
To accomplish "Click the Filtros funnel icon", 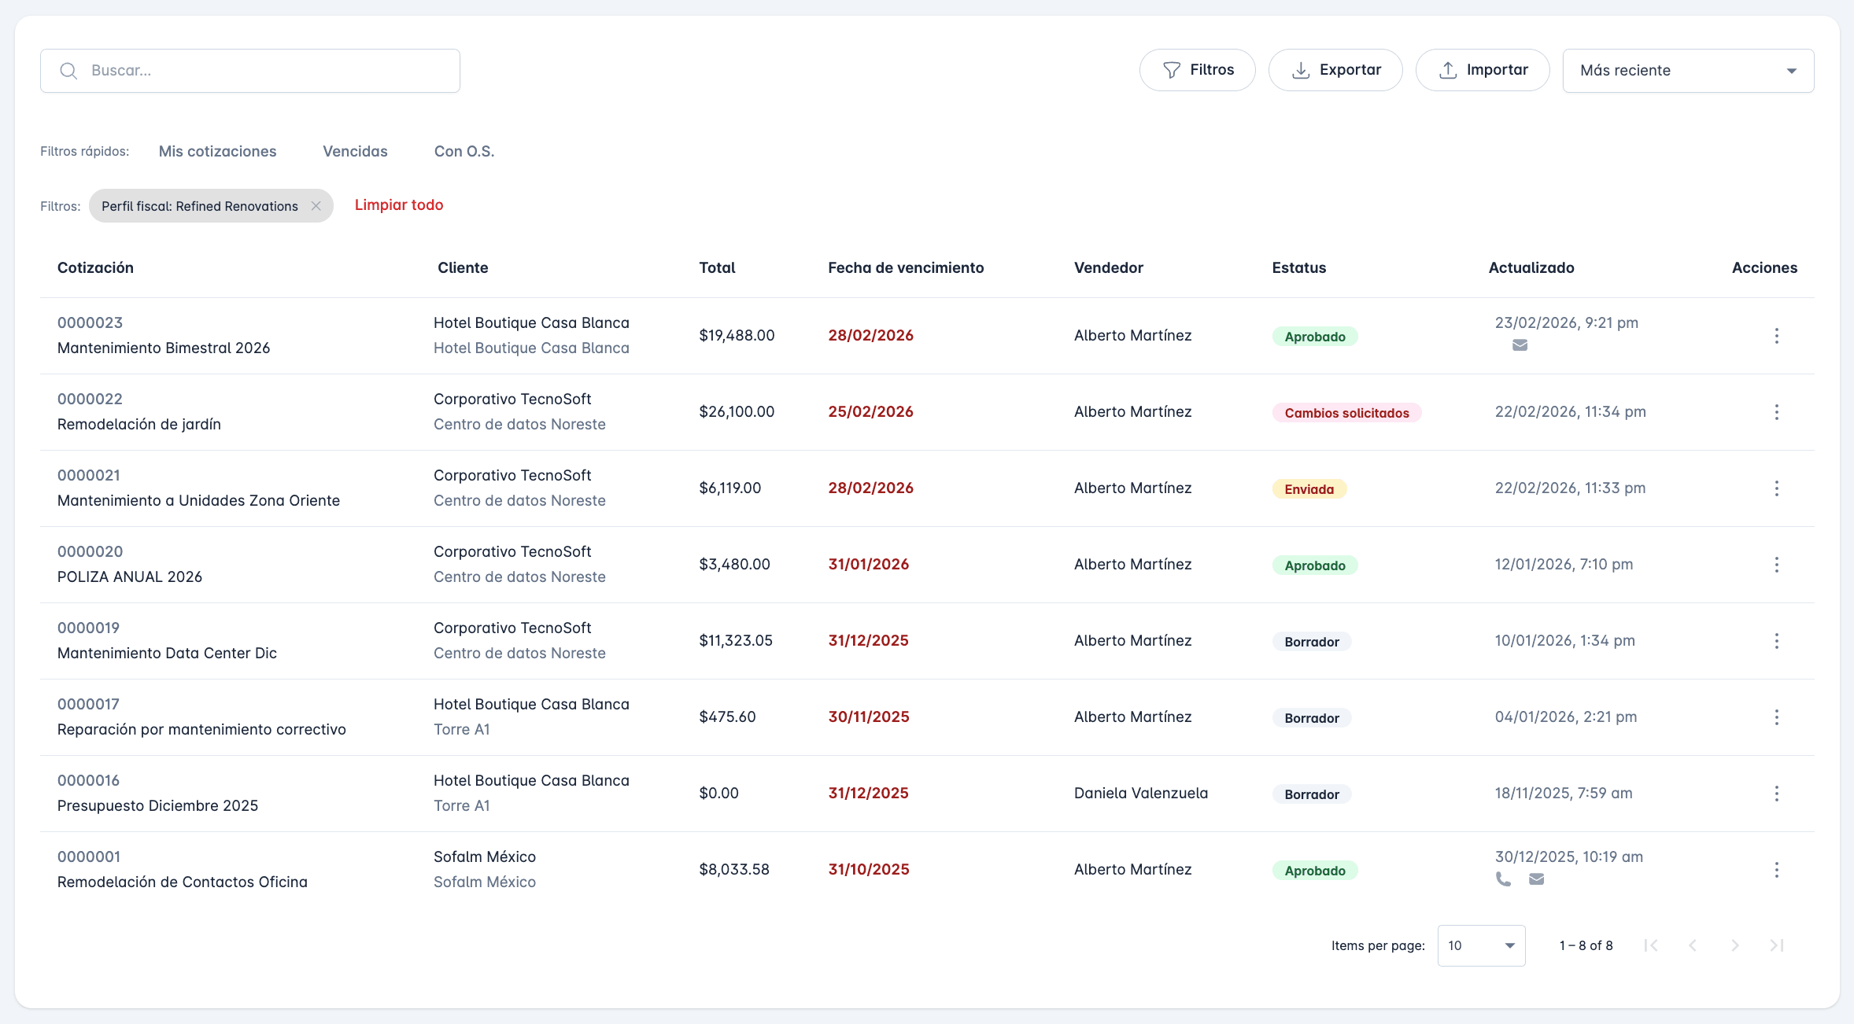I will [x=1172, y=69].
